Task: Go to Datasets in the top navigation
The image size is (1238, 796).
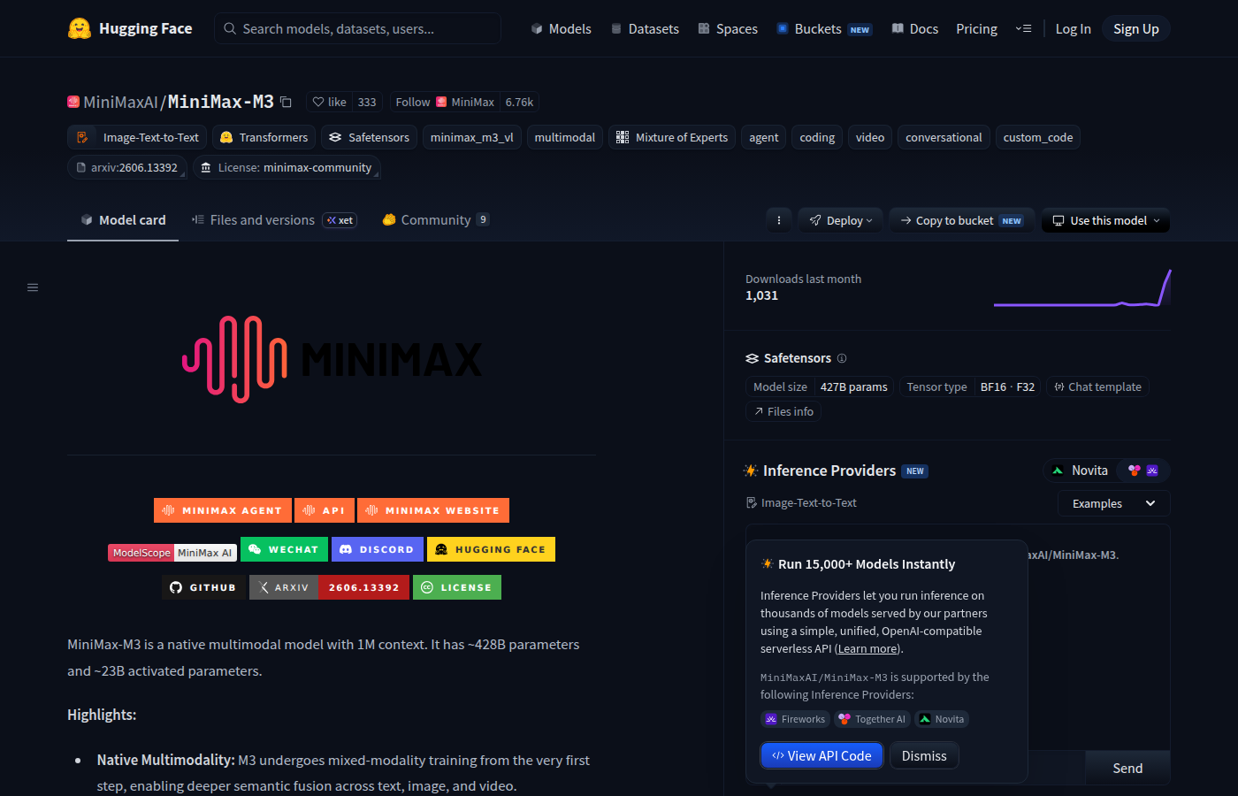Action: [x=645, y=28]
